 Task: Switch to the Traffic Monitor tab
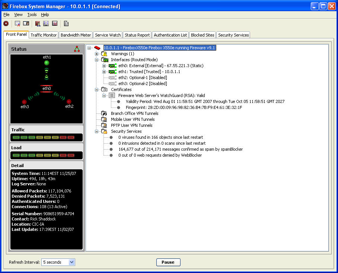coord(44,35)
